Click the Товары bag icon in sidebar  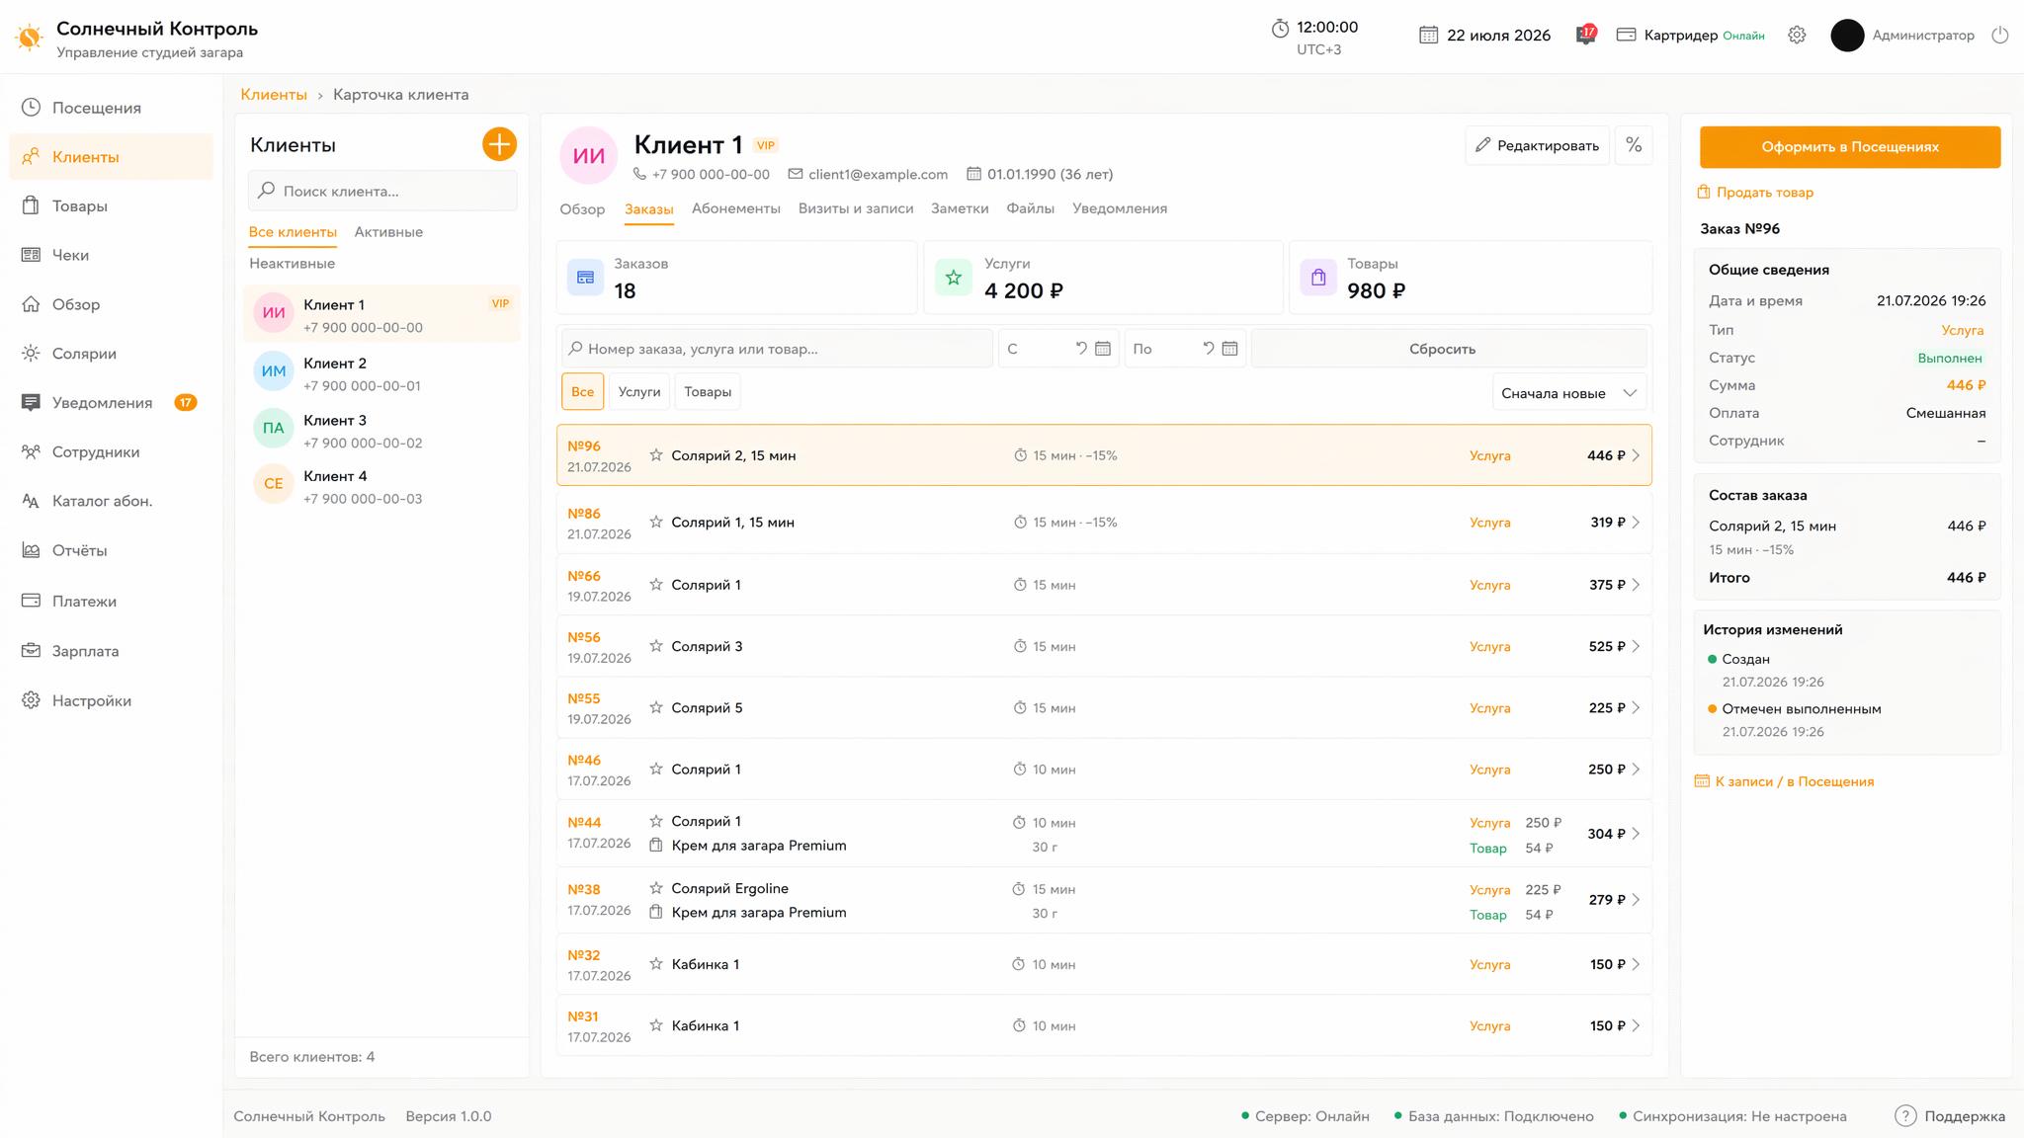pyautogui.click(x=31, y=205)
